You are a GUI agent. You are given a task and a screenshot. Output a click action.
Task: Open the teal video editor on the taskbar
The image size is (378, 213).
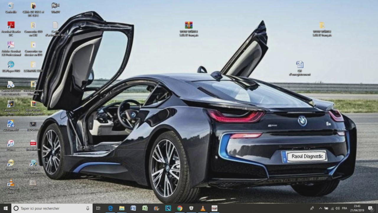[168, 208]
